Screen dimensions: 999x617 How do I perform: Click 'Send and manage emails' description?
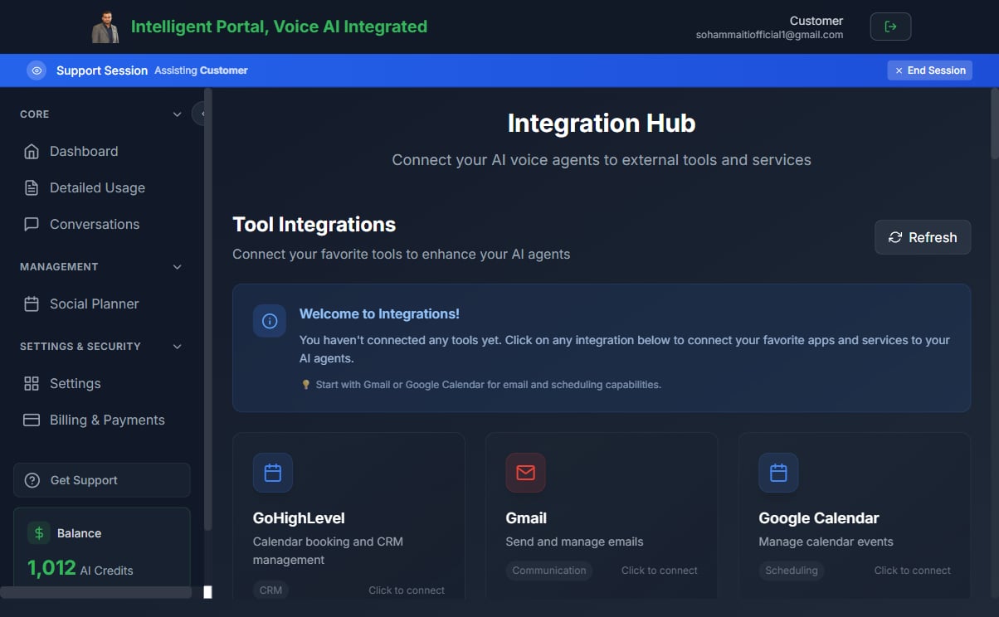pos(575,542)
